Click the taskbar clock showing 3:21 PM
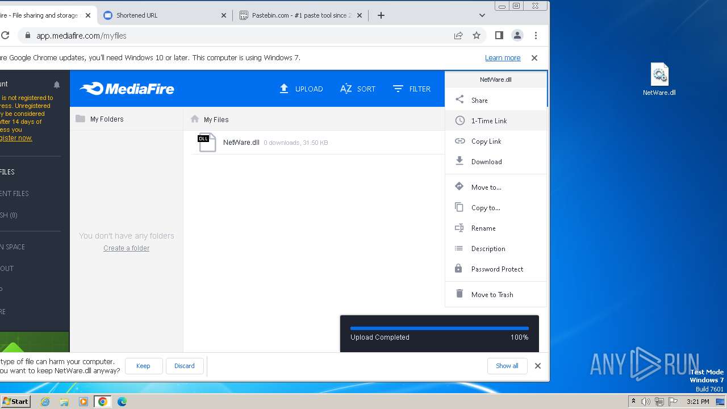This screenshot has width=727, height=409. tap(697, 402)
